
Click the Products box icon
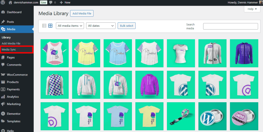3,82
